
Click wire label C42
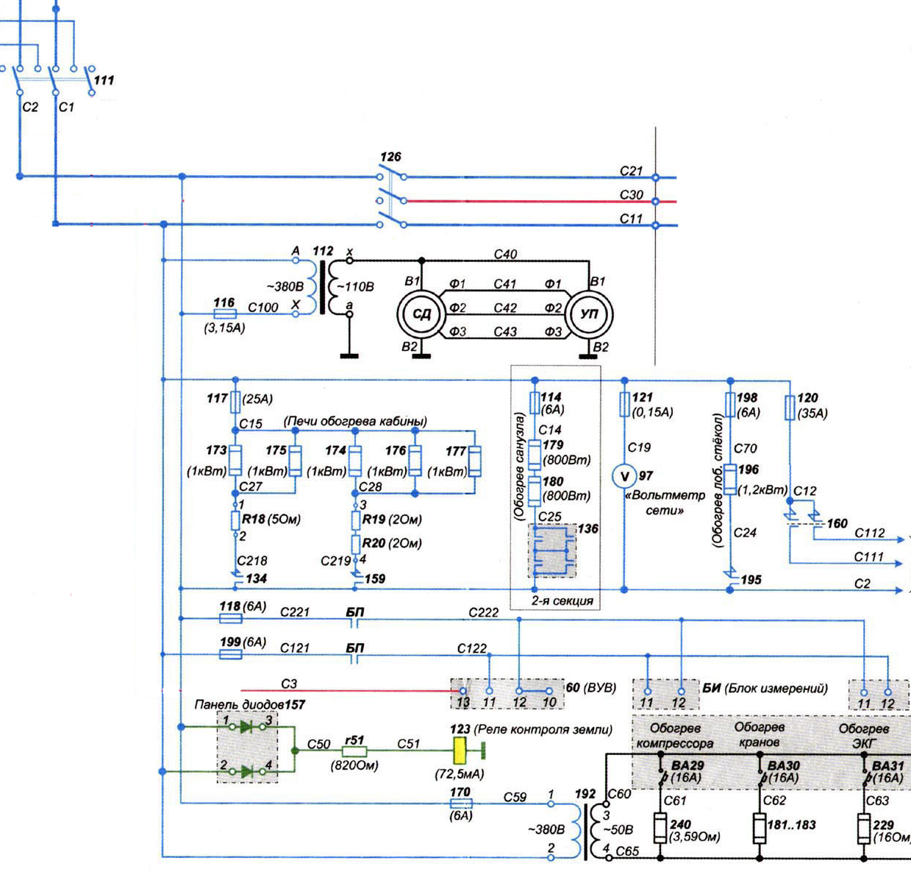[x=505, y=307]
